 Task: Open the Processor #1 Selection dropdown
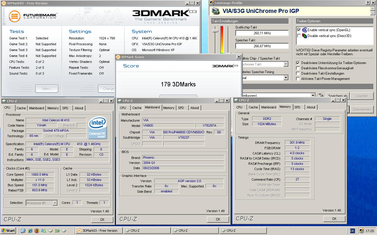pos(55,203)
